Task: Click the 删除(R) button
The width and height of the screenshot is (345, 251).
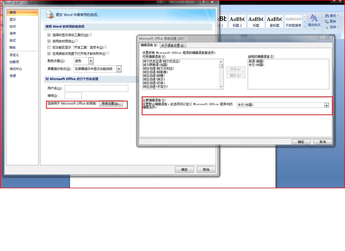Action: pos(236,75)
